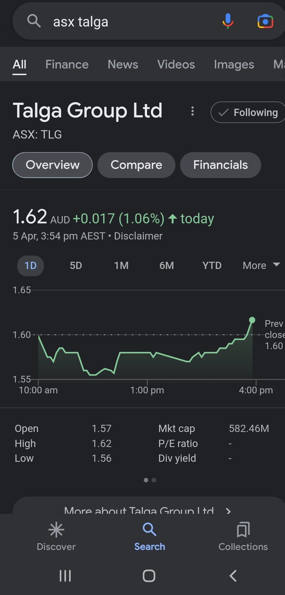Open Google Lens camera search
The image size is (285, 595).
[x=265, y=21]
